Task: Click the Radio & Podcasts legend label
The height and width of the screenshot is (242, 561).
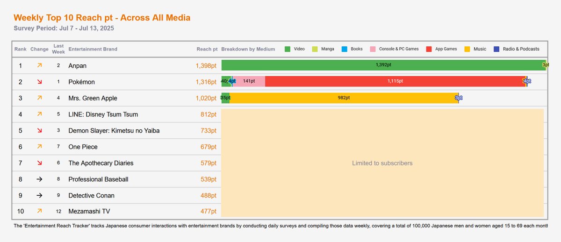Action: tap(521, 49)
